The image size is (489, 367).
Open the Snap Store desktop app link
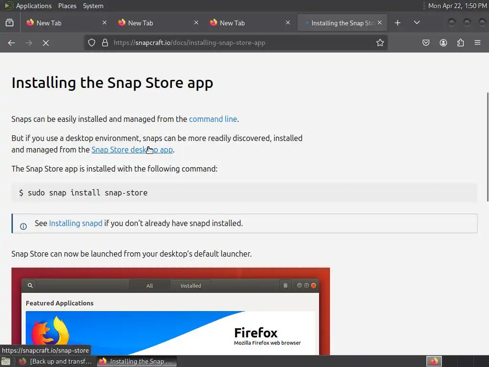click(x=132, y=150)
